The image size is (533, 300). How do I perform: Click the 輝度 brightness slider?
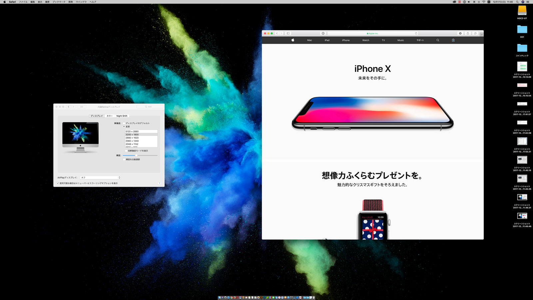pyautogui.click(x=140, y=155)
